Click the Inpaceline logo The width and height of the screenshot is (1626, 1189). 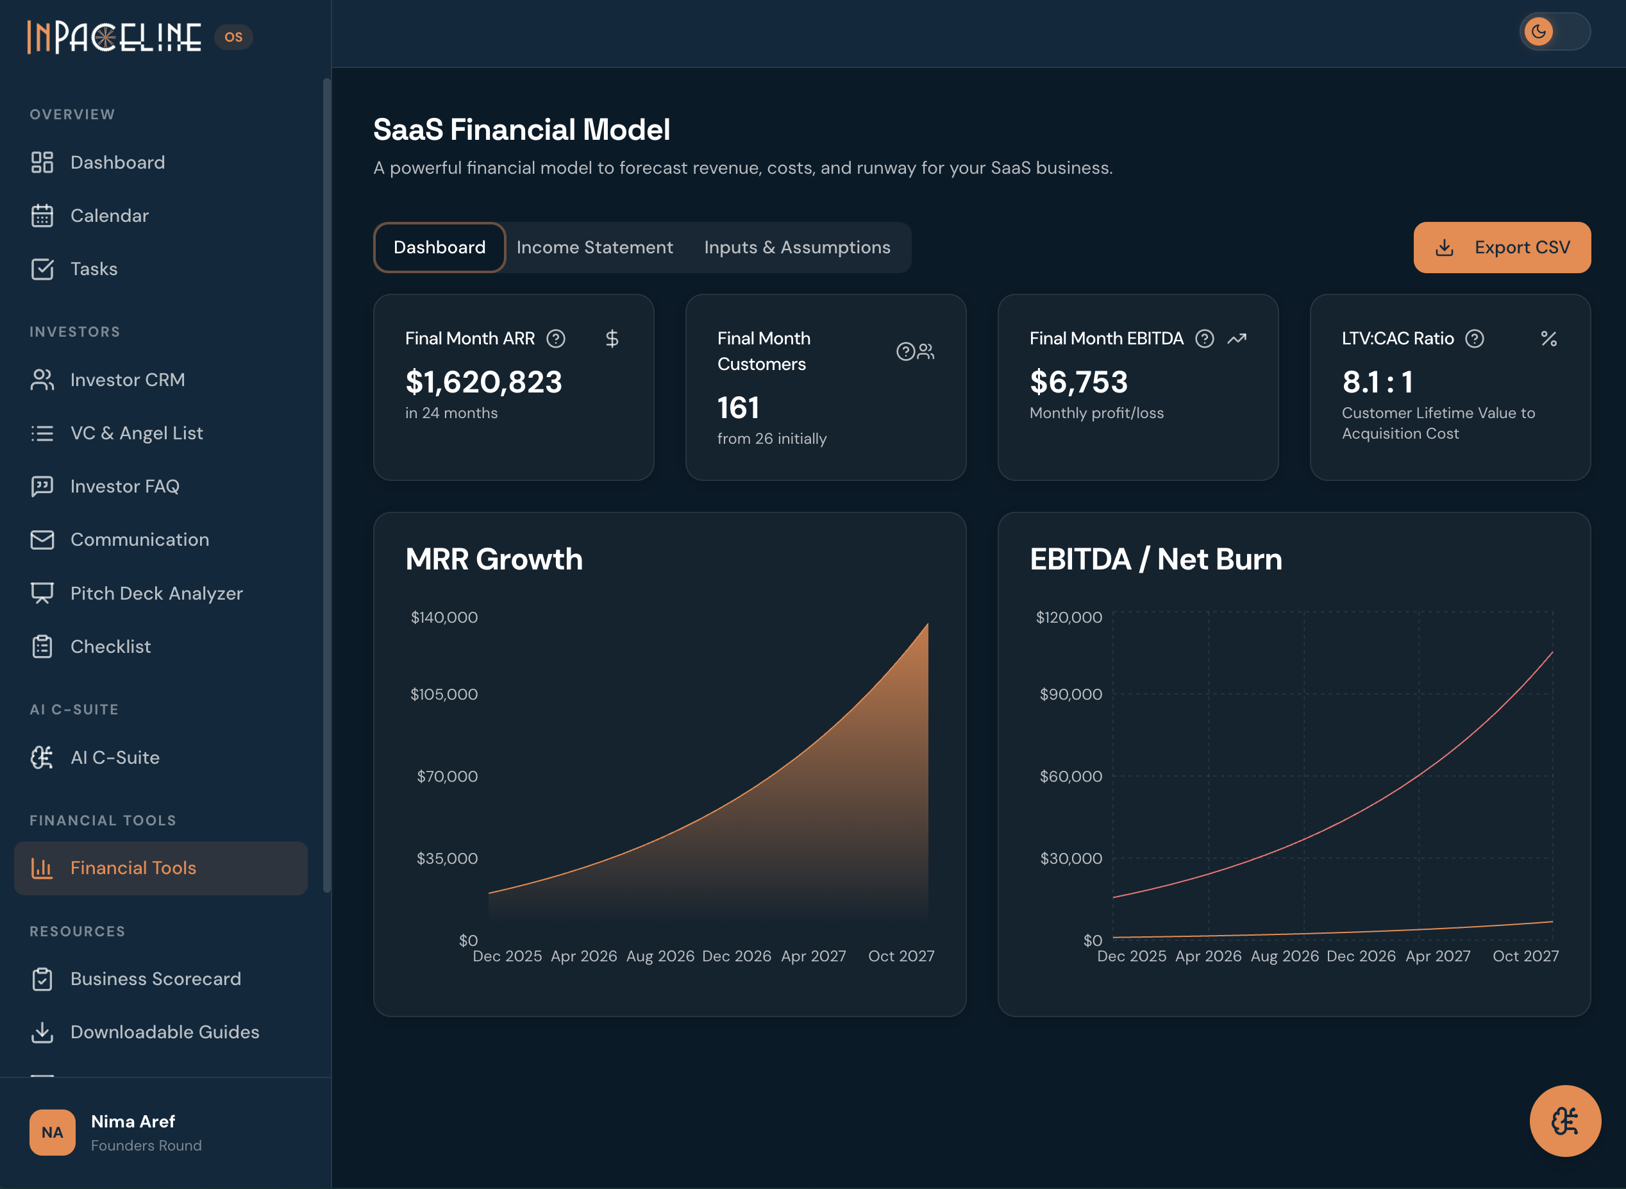[114, 37]
